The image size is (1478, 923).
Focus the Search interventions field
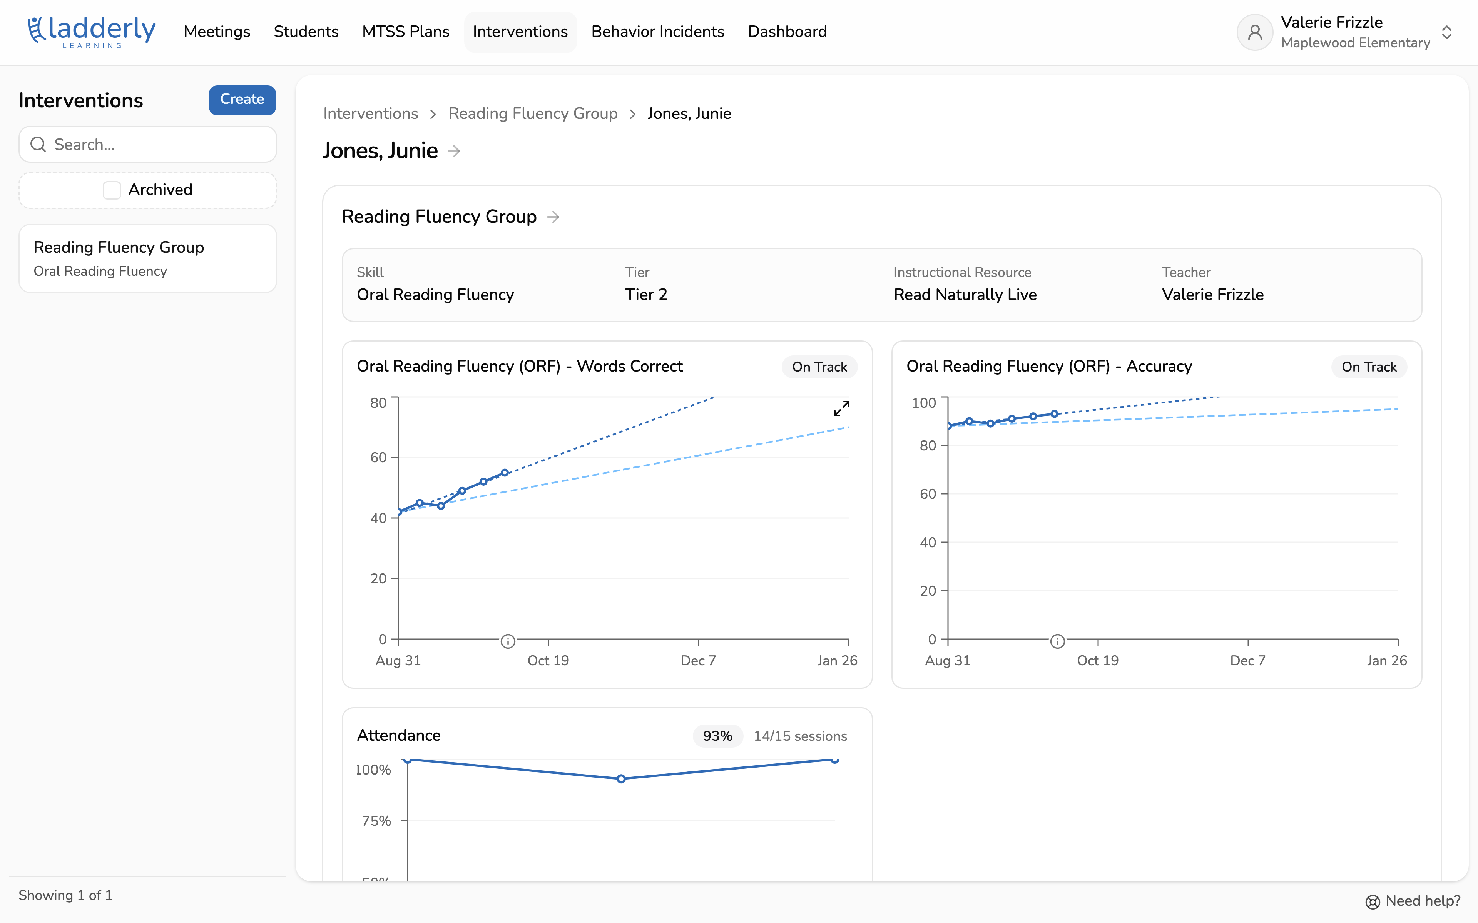click(x=147, y=144)
